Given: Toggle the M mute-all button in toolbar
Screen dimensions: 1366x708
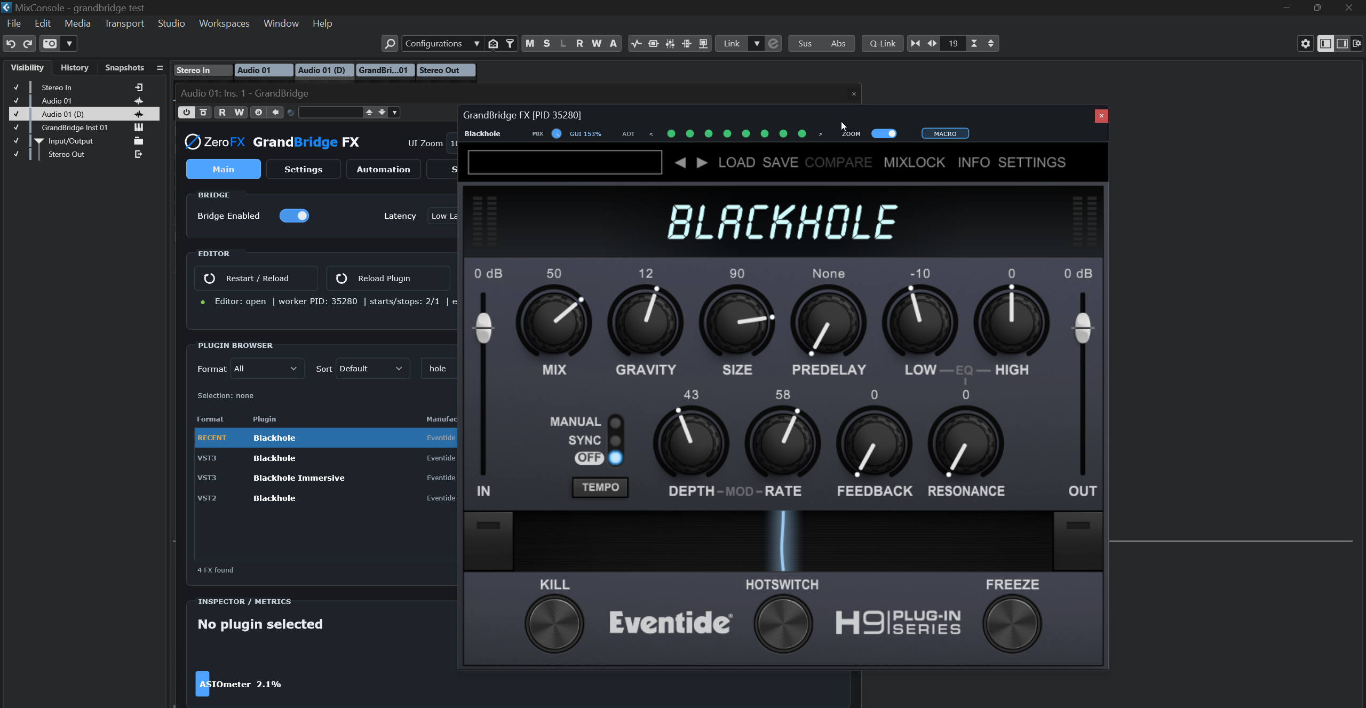Looking at the screenshot, I should tap(530, 44).
